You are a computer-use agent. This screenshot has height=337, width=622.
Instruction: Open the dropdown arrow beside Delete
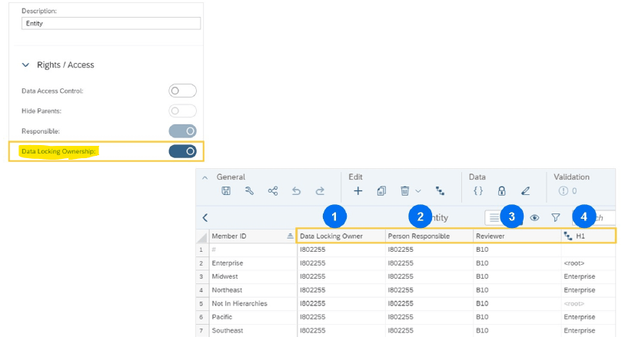coord(418,191)
